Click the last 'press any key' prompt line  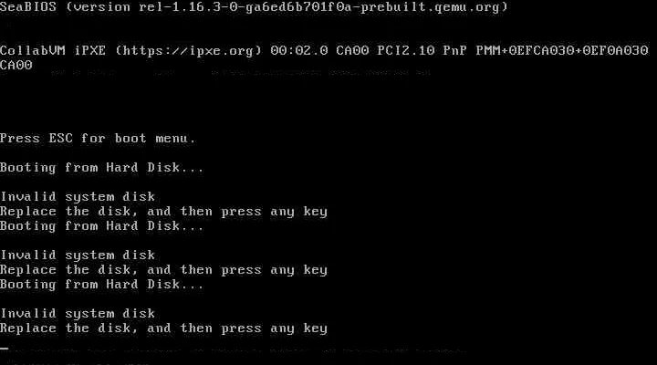[163, 328]
